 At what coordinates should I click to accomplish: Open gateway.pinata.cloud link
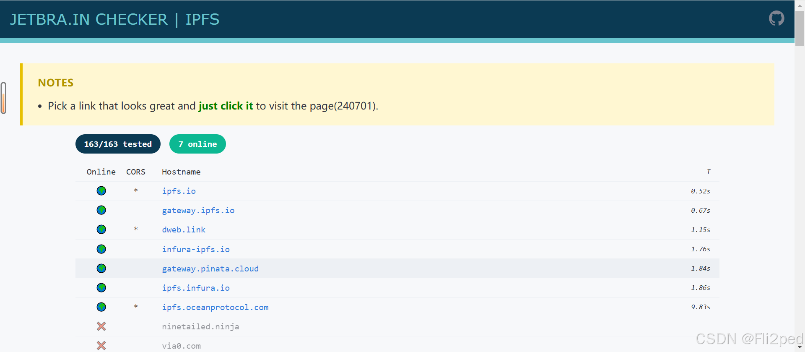pyautogui.click(x=210, y=269)
